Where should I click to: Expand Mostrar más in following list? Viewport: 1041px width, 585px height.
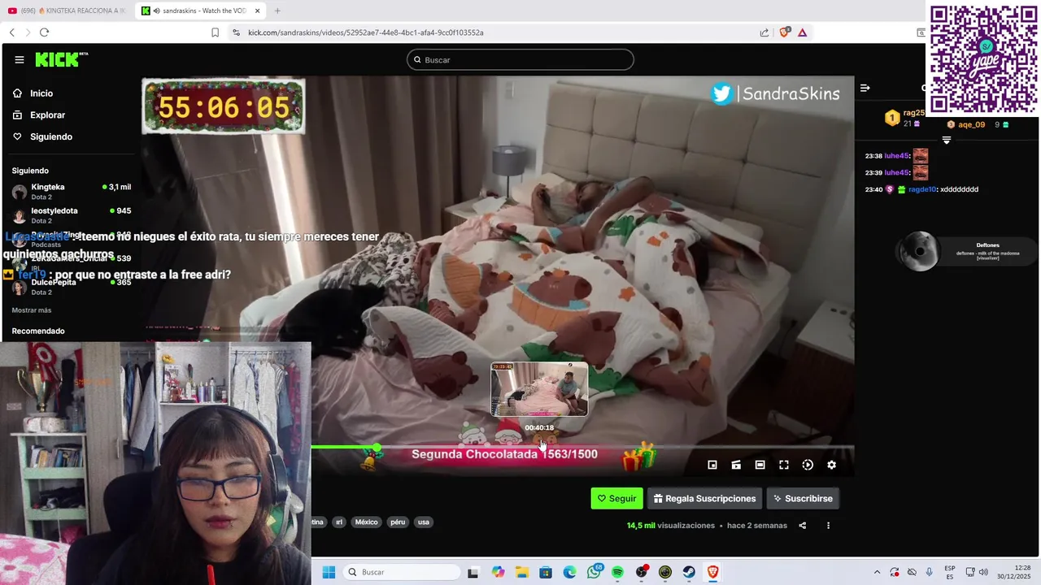(32, 310)
